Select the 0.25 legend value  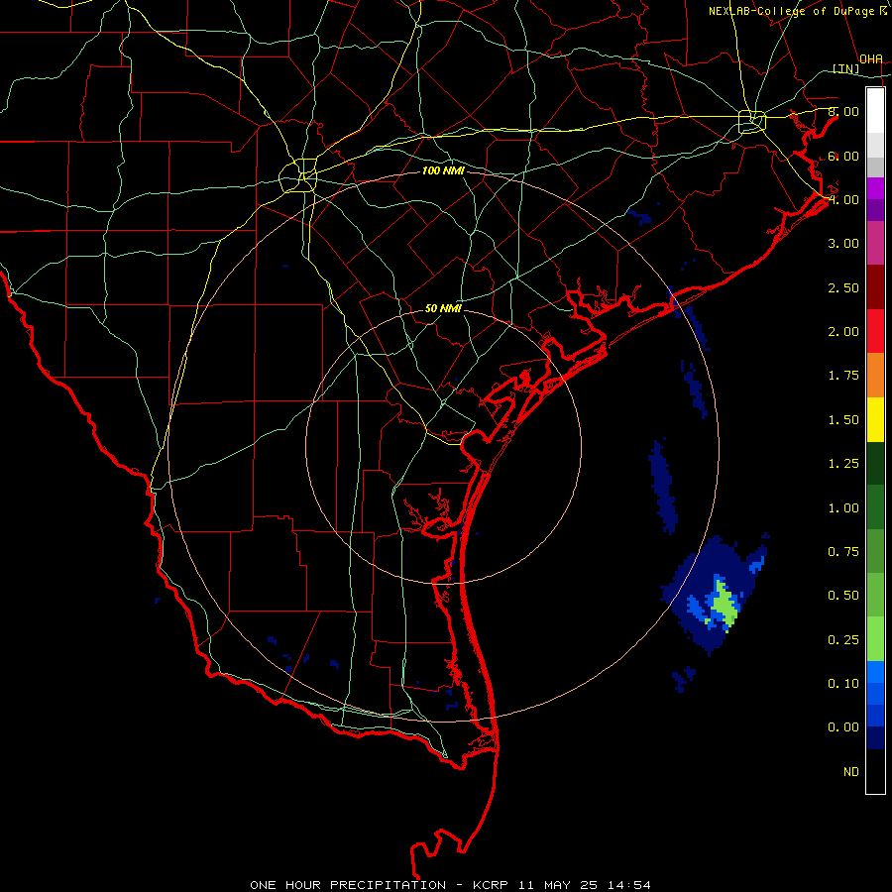pyautogui.click(x=843, y=640)
